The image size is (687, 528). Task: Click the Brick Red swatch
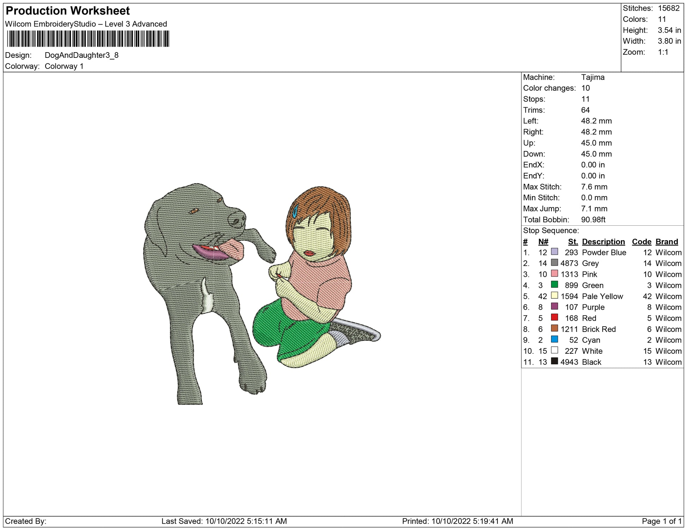pyautogui.click(x=554, y=328)
